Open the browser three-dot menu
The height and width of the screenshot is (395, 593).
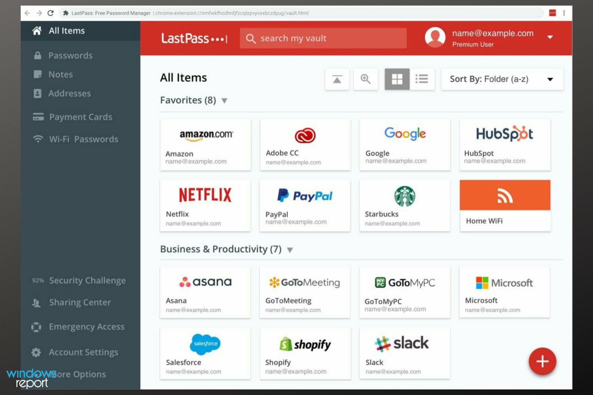click(564, 13)
